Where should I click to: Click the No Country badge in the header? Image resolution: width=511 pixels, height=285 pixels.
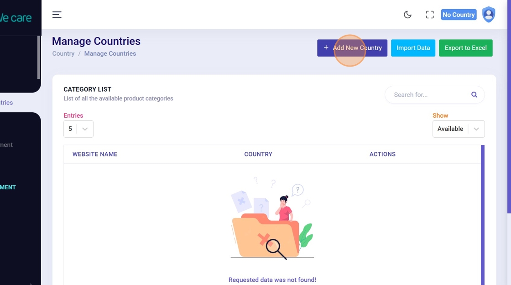459,15
